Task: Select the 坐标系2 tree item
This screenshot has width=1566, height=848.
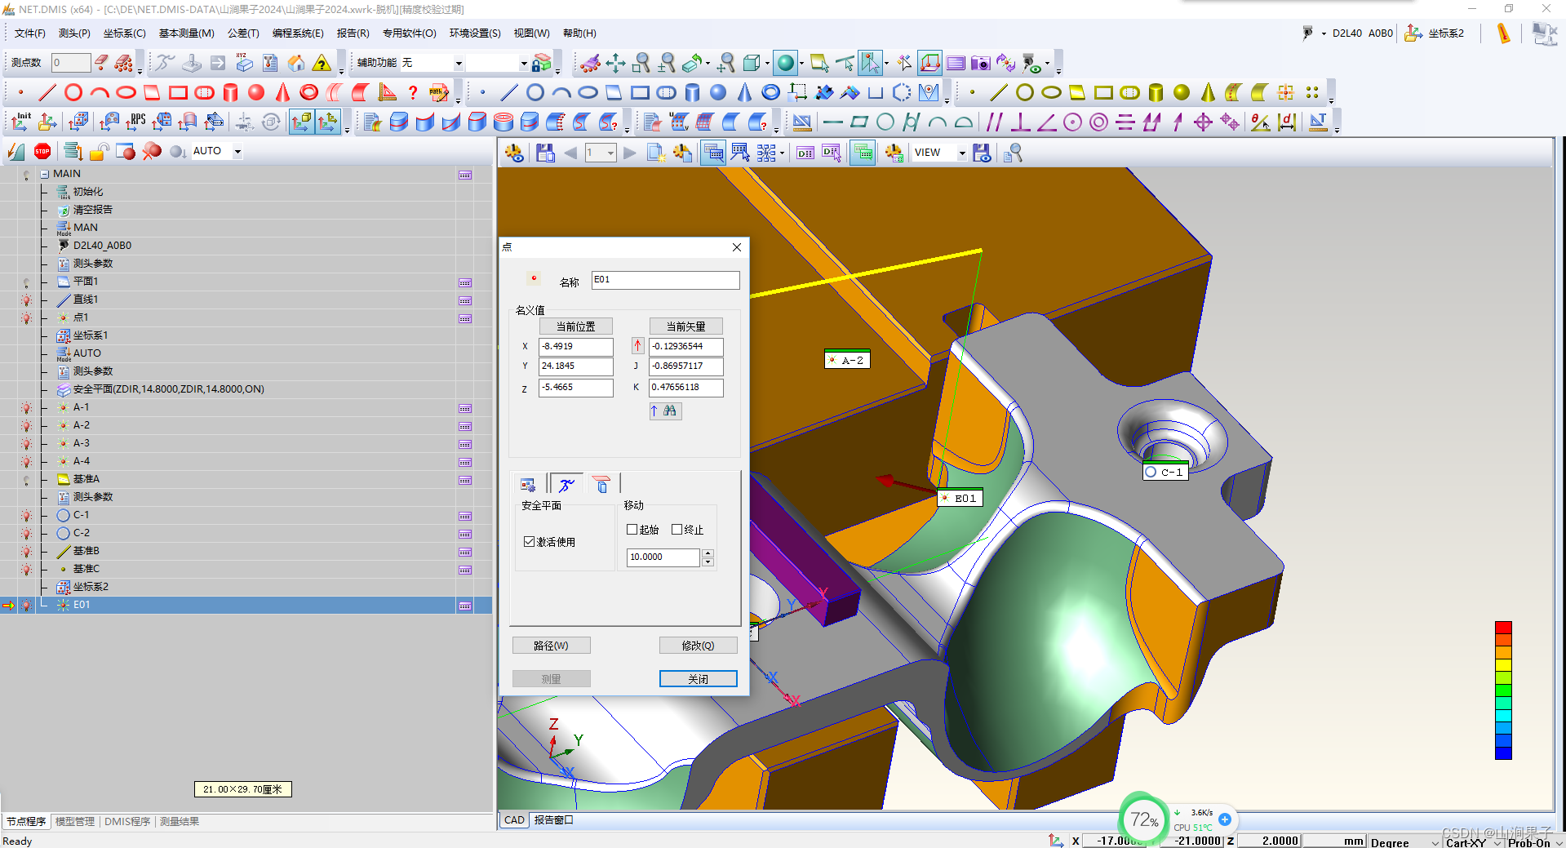Action: click(91, 588)
